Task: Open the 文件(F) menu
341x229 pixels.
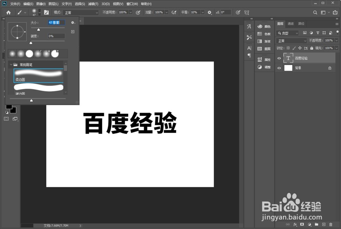Action: point(15,4)
